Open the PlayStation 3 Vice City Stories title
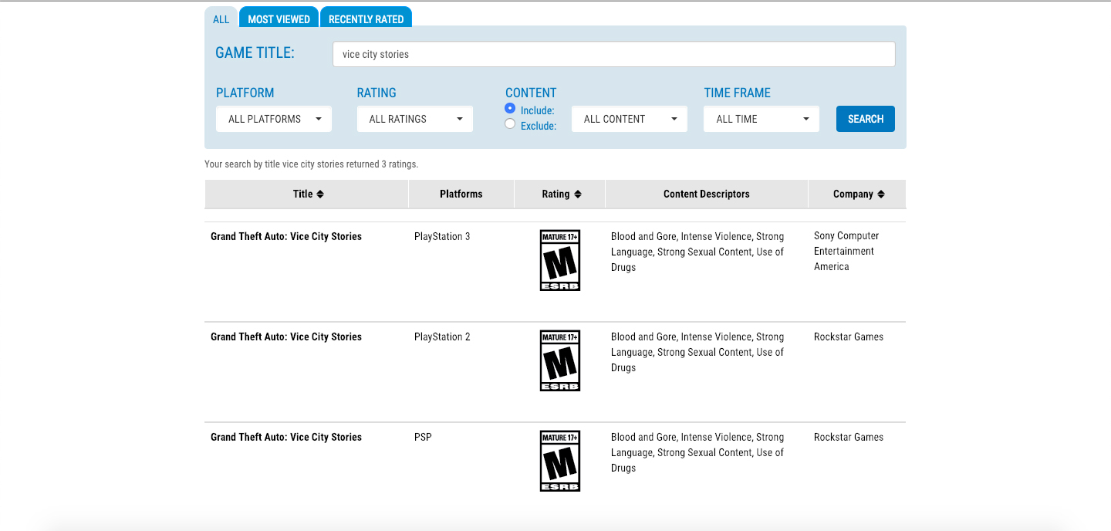 (286, 237)
